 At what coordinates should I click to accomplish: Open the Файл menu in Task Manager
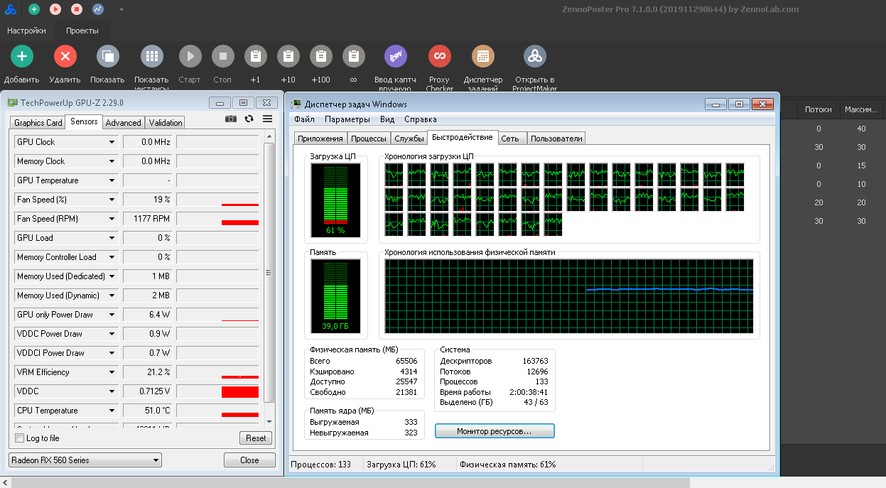[304, 119]
